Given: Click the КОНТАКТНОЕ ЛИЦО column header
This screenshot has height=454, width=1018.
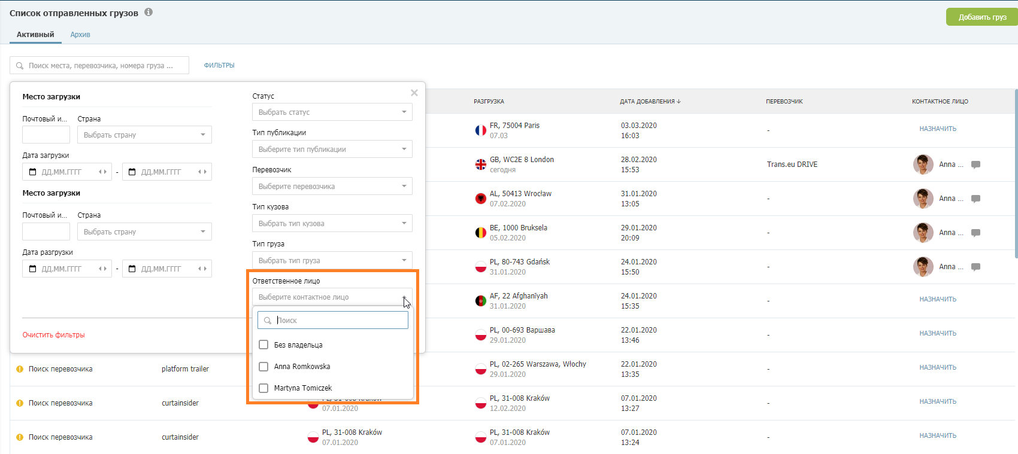Looking at the screenshot, I should coord(940,102).
